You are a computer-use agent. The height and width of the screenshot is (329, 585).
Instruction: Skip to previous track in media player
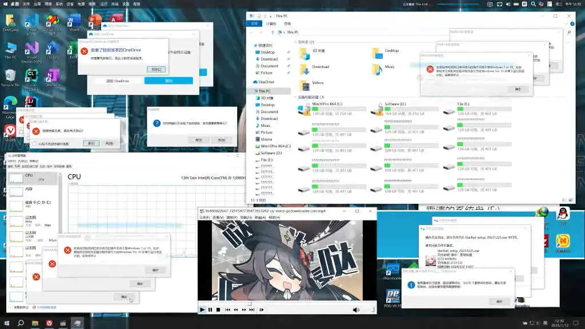(227, 310)
